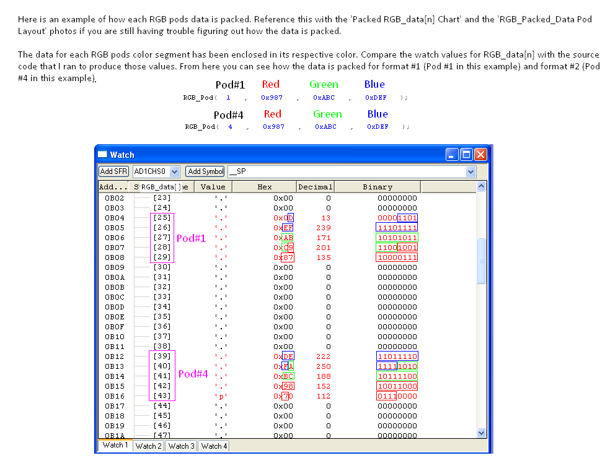The image size is (605, 458).
Task: Click the vertical scrollbar thumb
Action: 482,261
